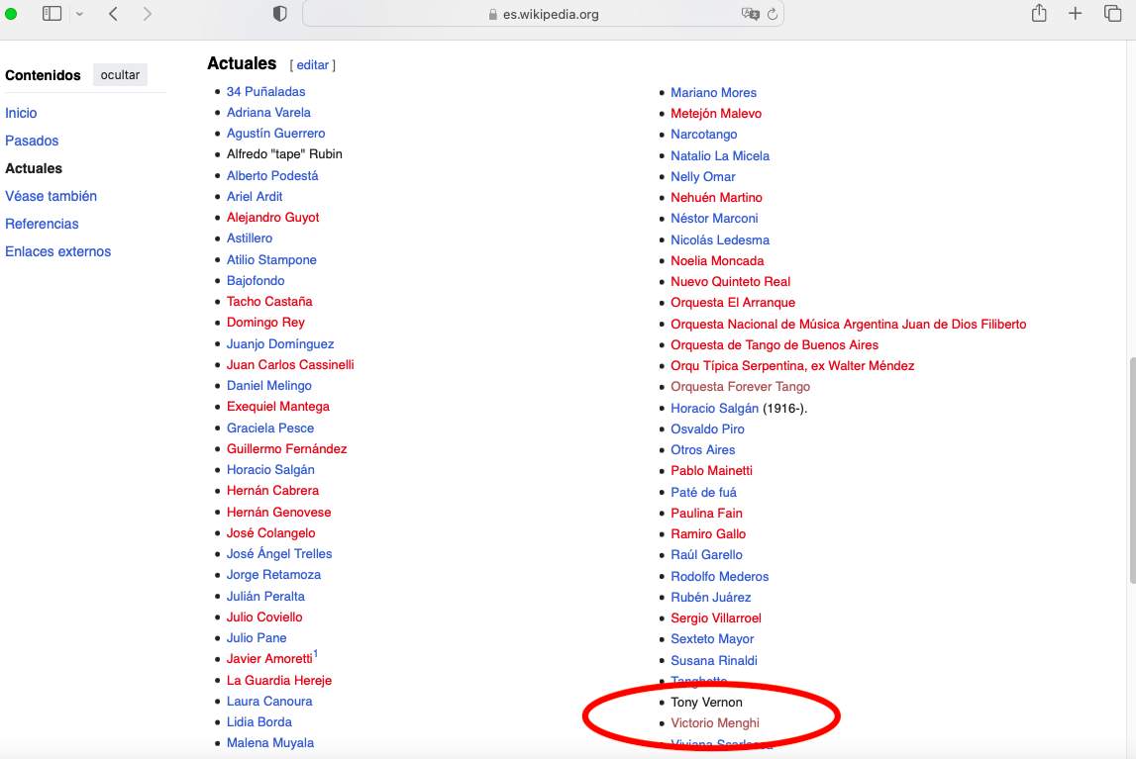Click the es.wikipedia.org address field
Image resolution: width=1136 pixels, height=759 pixels.
544,14
